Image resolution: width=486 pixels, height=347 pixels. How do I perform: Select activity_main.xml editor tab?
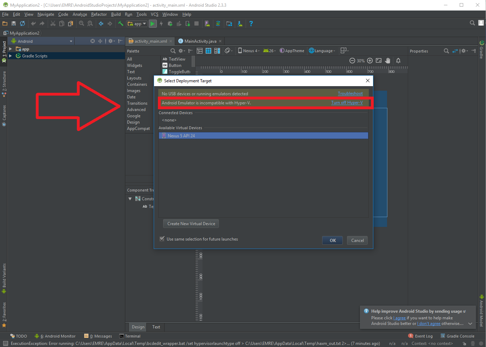point(151,41)
